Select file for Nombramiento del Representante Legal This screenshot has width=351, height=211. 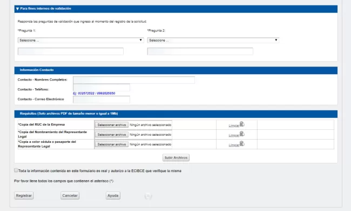point(111,135)
